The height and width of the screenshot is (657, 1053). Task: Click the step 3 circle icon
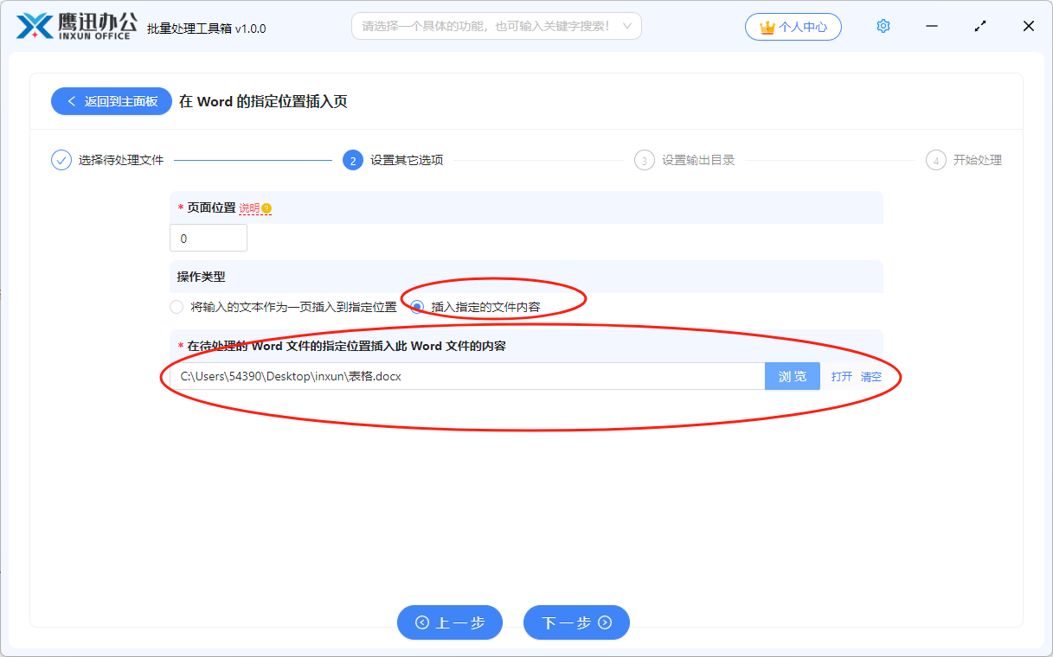click(644, 160)
